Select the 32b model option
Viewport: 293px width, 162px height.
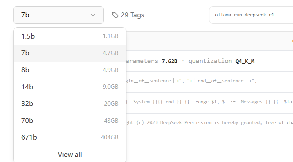(x=70, y=104)
